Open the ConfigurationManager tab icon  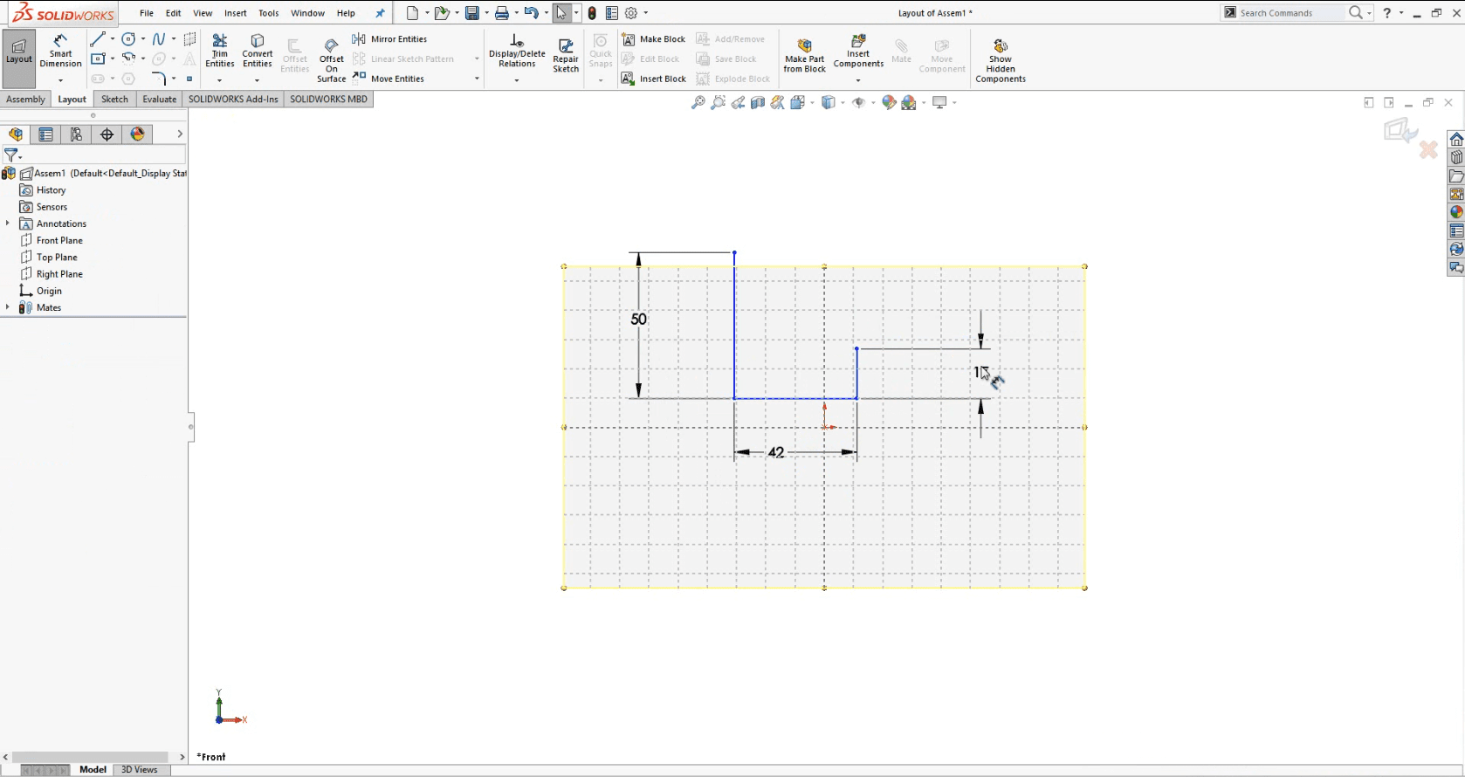coord(76,134)
